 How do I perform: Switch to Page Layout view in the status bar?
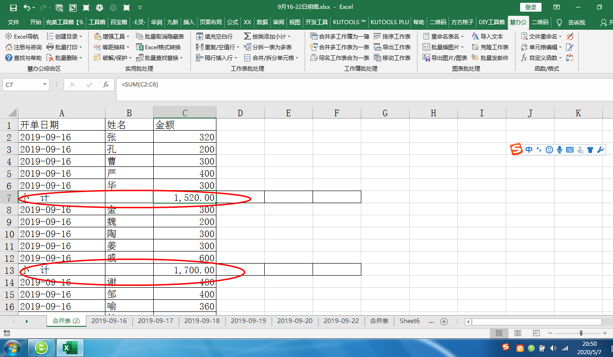tap(517, 333)
